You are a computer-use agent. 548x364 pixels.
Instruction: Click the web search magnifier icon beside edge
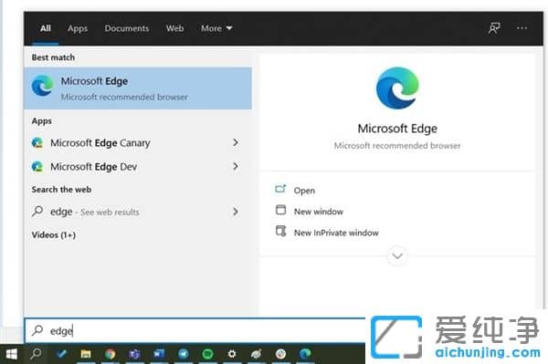[x=37, y=212]
